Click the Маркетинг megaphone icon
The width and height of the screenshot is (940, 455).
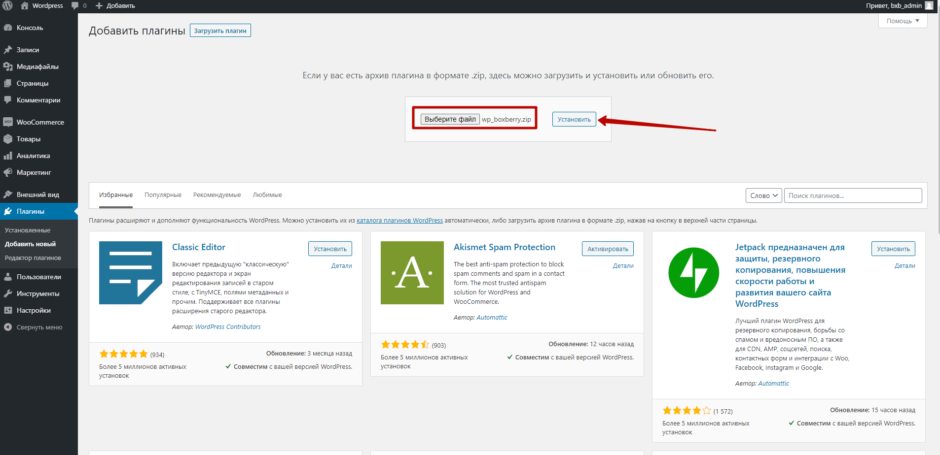(x=8, y=172)
